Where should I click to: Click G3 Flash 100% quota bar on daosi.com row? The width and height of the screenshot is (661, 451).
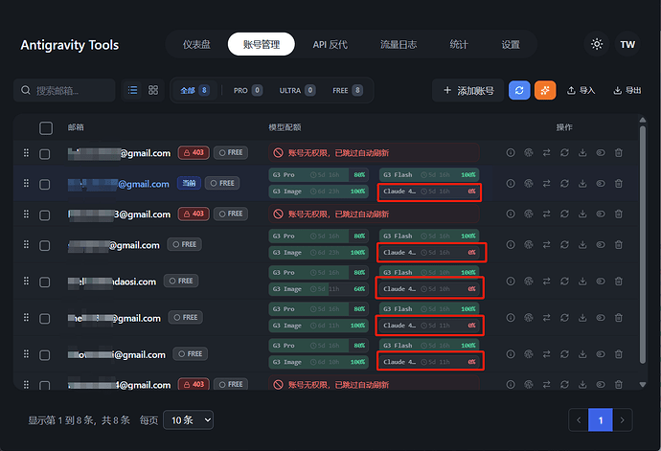[x=429, y=272]
